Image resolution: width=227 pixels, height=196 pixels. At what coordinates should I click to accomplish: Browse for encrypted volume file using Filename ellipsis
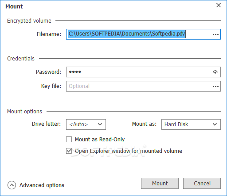coord(215,35)
